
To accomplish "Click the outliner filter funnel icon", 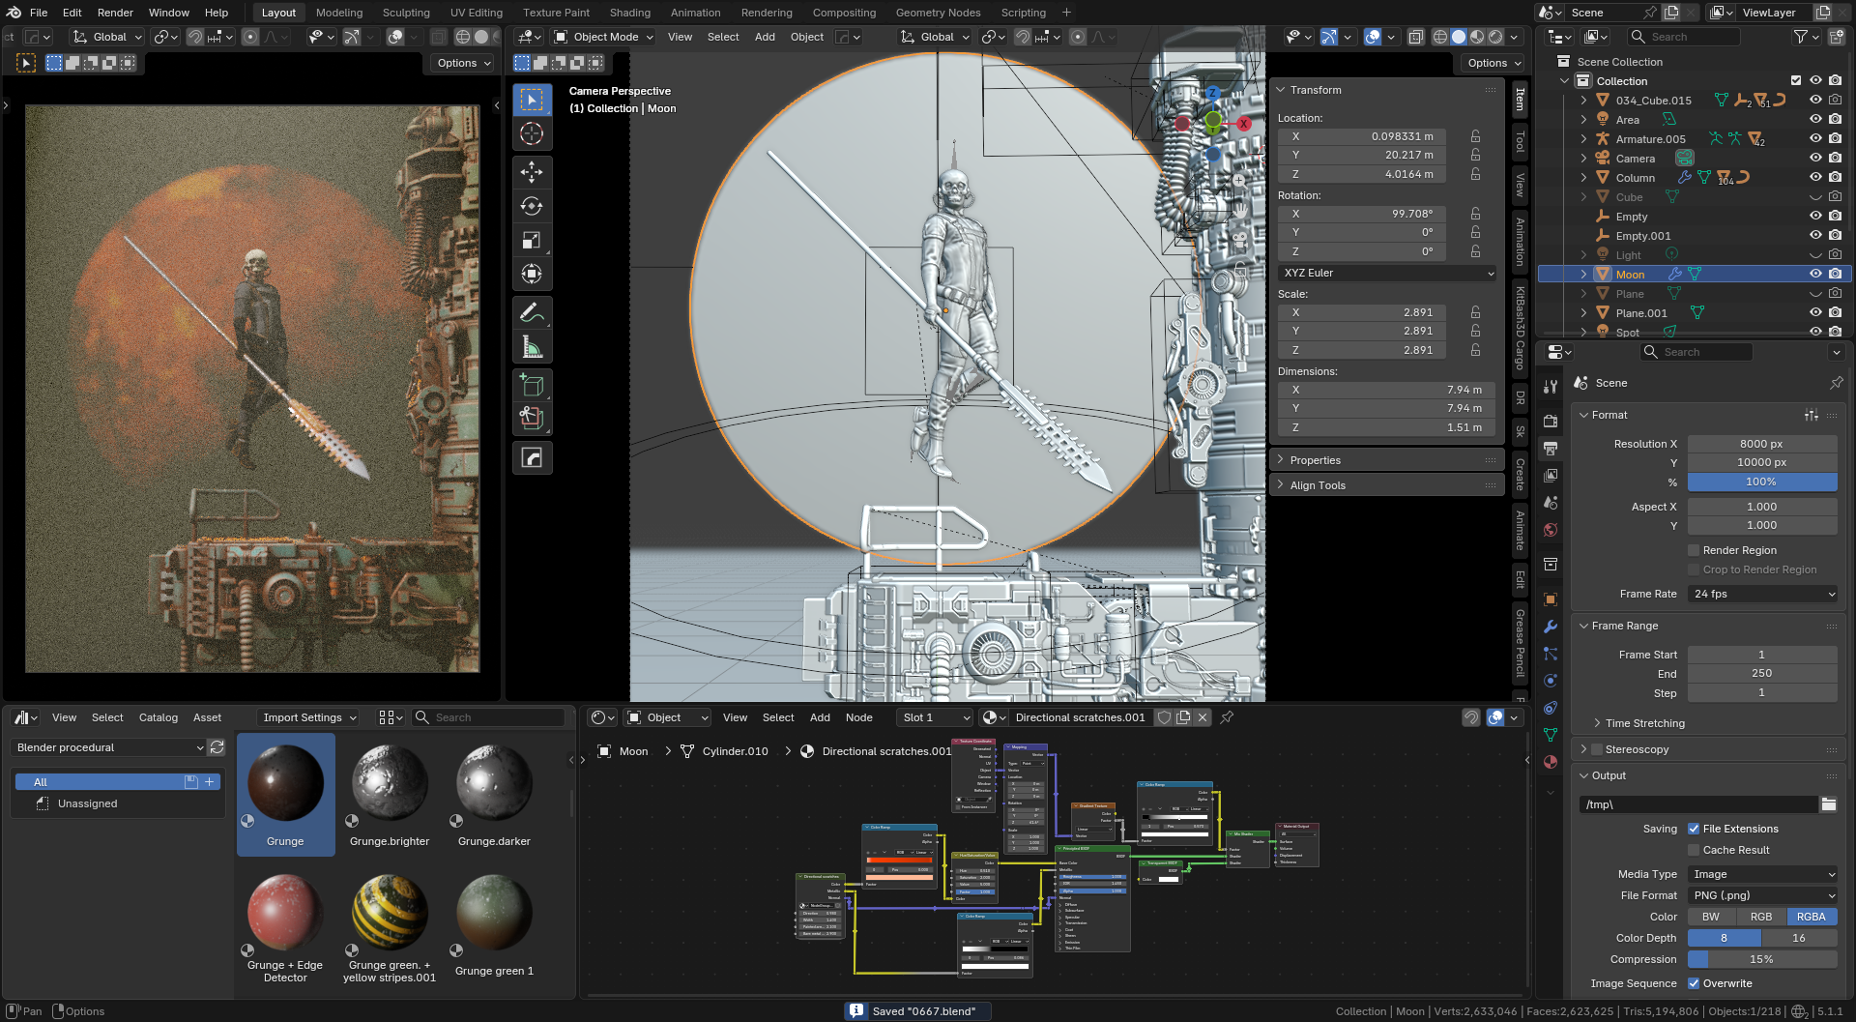I will tap(1800, 37).
